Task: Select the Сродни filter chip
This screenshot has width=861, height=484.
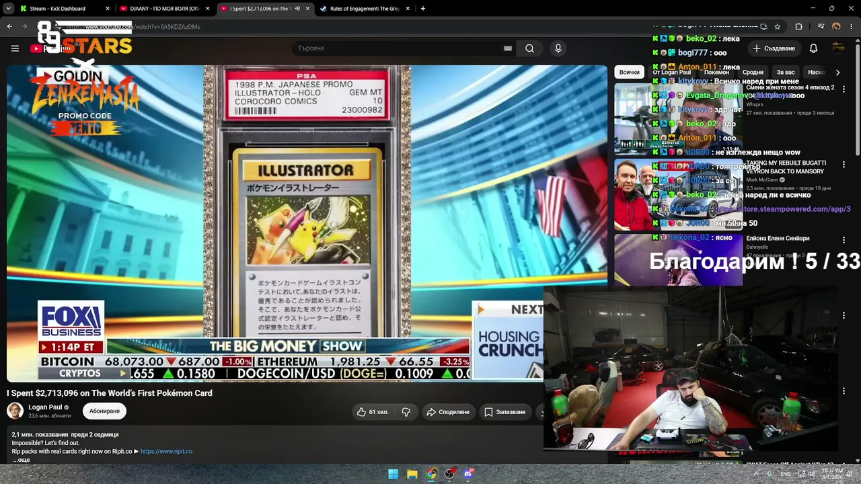Action: coord(753,72)
